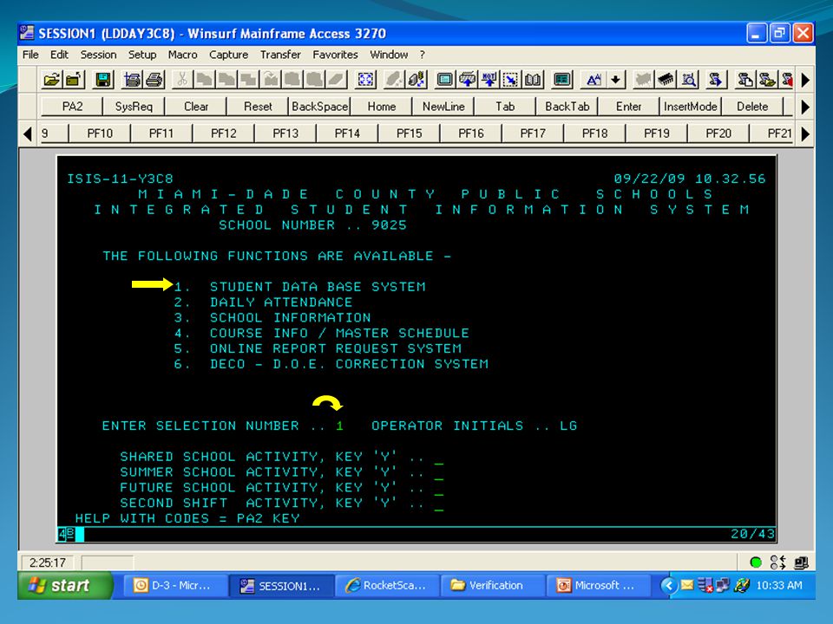833x624 pixels.
Task: Expand key toolbar arrow next to Delete
Action: click(x=805, y=107)
